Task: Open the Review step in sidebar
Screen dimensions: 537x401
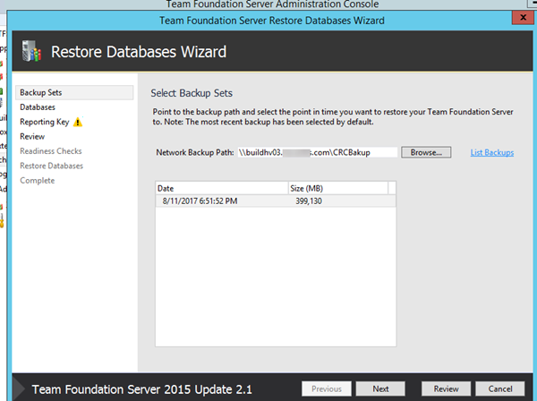Action: point(32,137)
